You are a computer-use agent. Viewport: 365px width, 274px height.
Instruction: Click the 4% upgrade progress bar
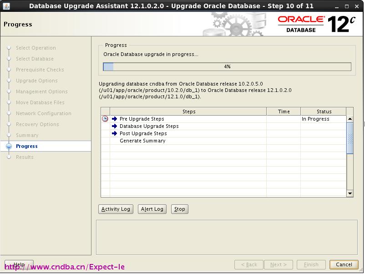tap(227, 66)
